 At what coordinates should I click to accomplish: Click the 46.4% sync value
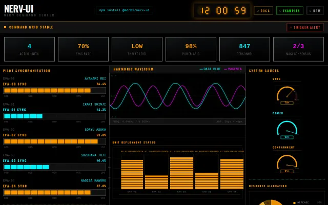pos(101,160)
